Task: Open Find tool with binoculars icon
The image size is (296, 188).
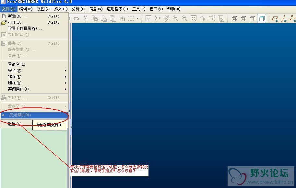Action: tap(122, 18)
